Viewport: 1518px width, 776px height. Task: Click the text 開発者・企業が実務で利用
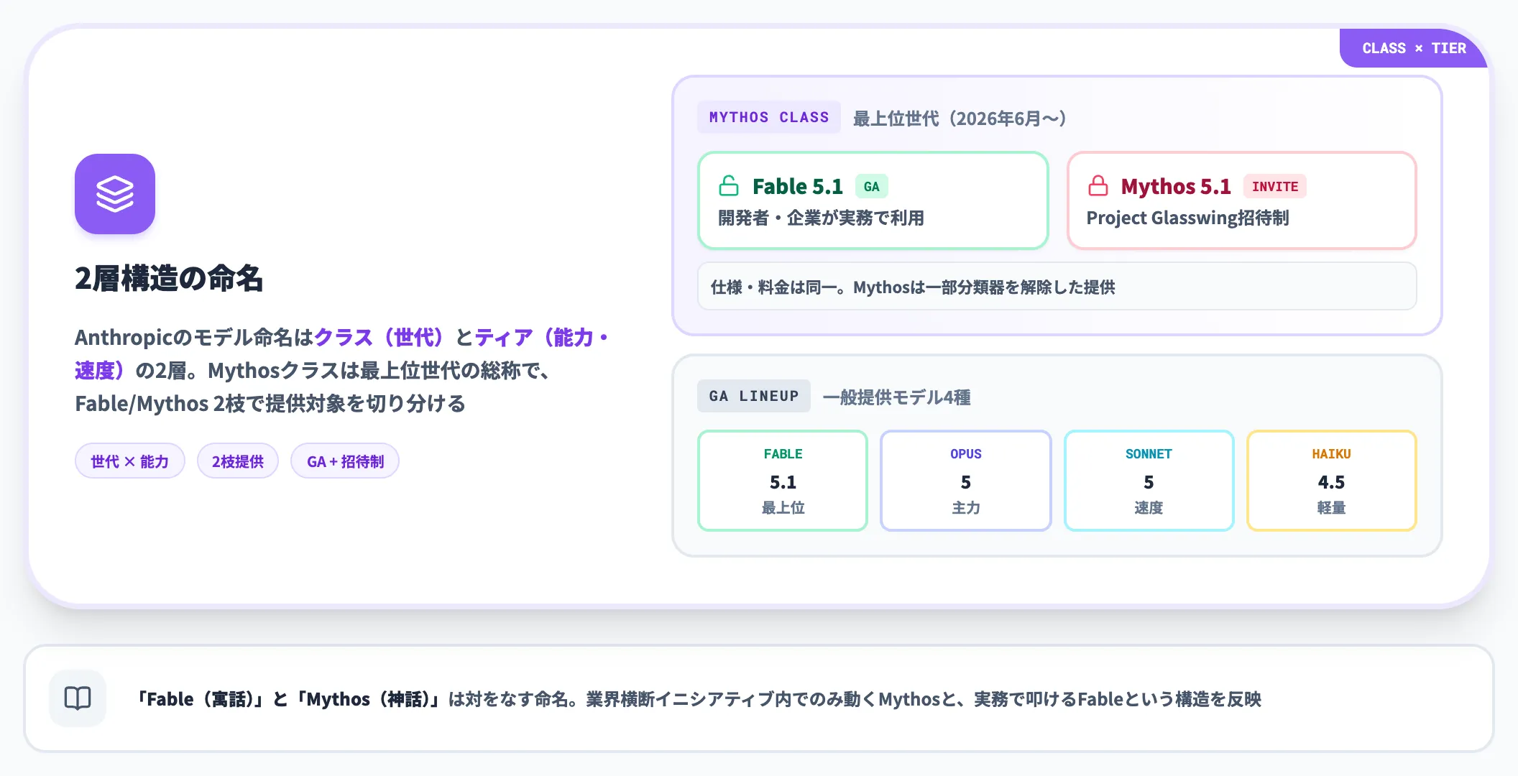[x=822, y=218]
